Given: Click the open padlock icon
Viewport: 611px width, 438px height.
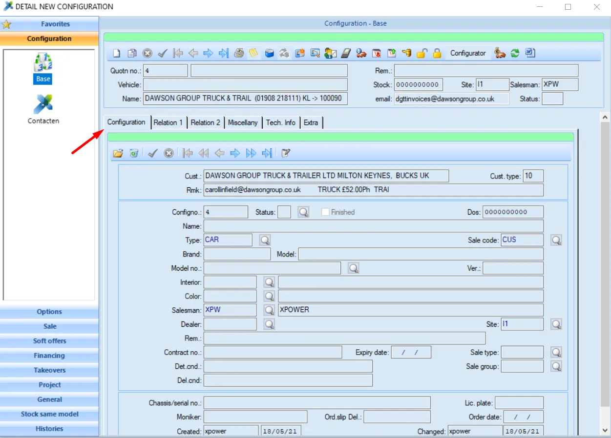Looking at the screenshot, I should click(422, 54).
